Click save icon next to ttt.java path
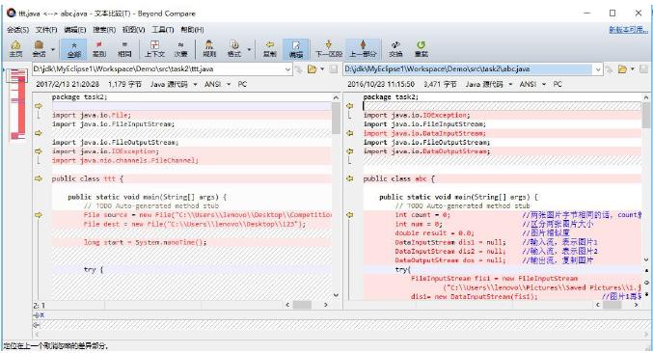 click(x=334, y=69)
